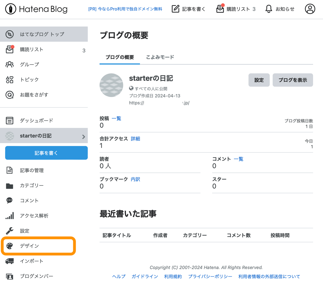This screenshot has height=288, width=323.
Task: Click the デザイン palette icon
Action: coord(10,246)
